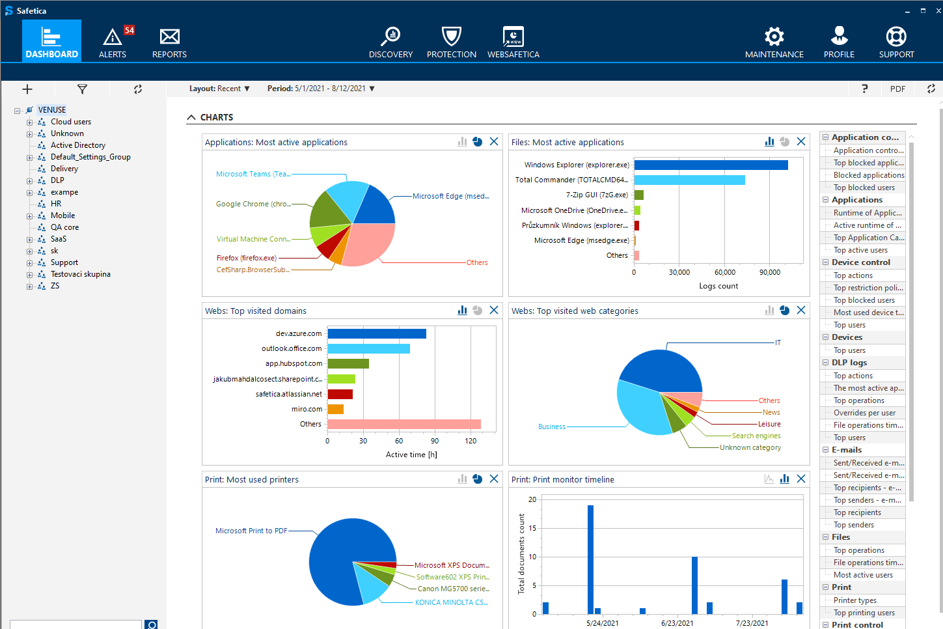Expand the Default_Settings_Group tree node
Viewport: 943px width, 629px height.
tap(29, 157)
